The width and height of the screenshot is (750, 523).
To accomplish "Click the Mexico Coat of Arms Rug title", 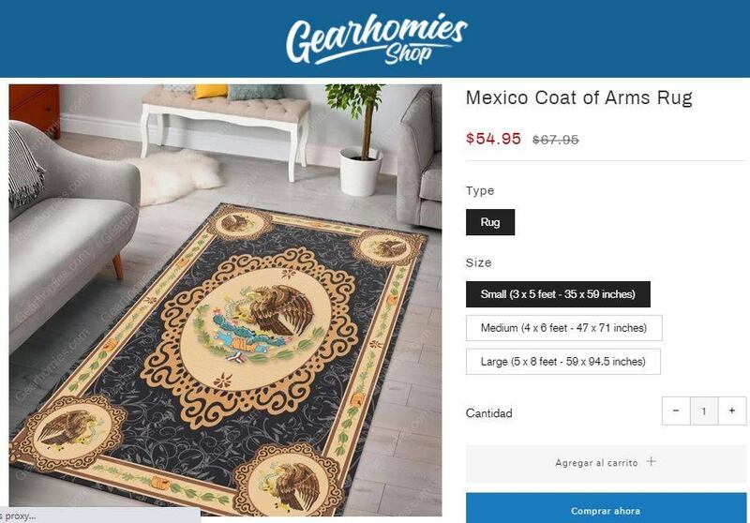I will tap(579, 97).
